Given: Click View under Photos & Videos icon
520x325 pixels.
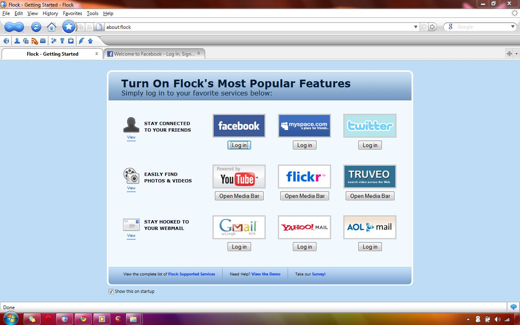Looking at the screenshot, I should coord(131,188).
